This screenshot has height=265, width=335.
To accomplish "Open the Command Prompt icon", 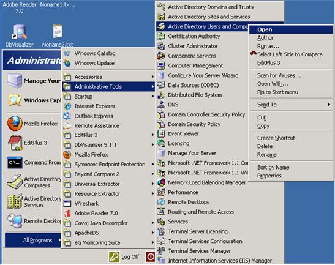I will 15,163.
